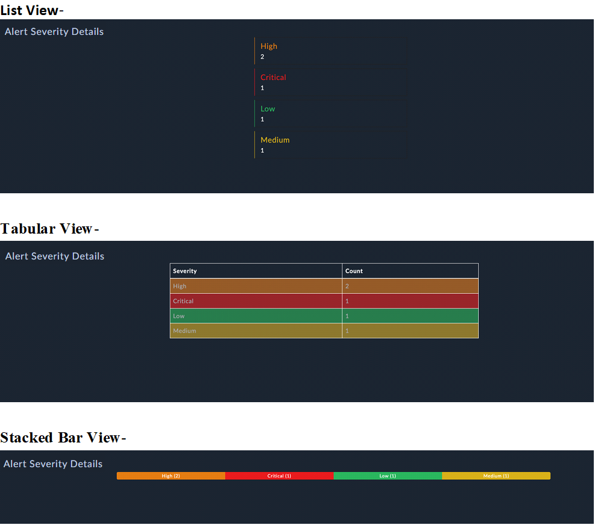Select the High row in the severity table
This screenshot has width=595, height=528.
(255, 286)
